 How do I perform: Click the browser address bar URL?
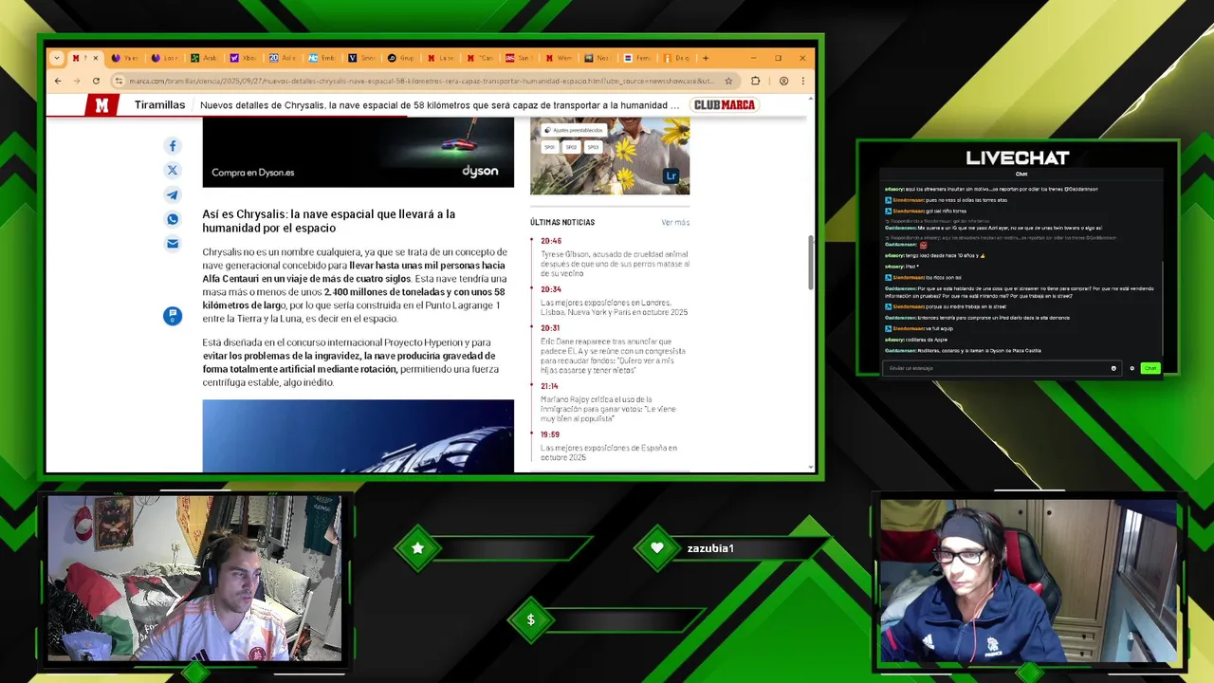pos(422,81)
